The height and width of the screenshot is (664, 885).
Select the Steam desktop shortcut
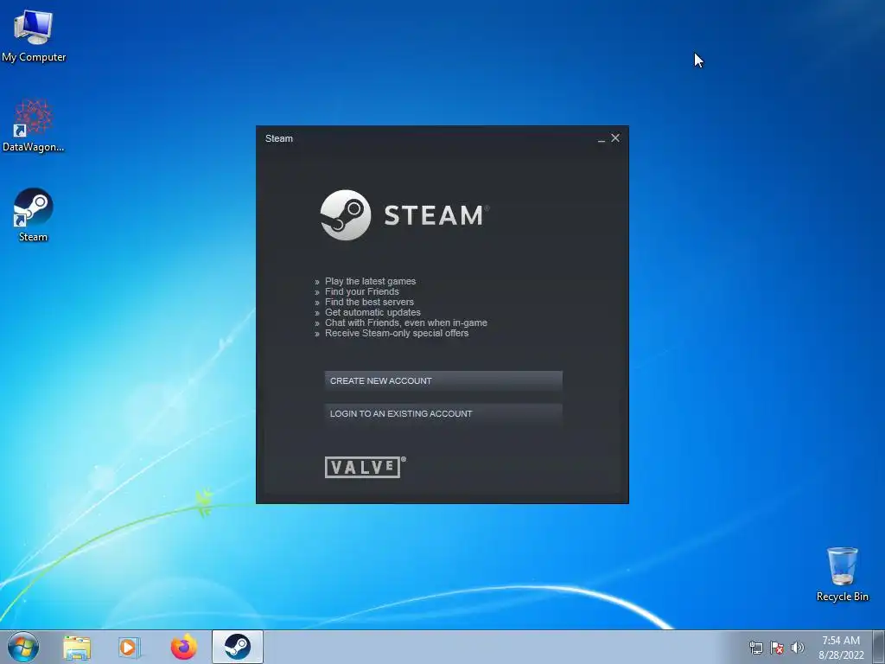pyautogui.click(x=34, y=215)
